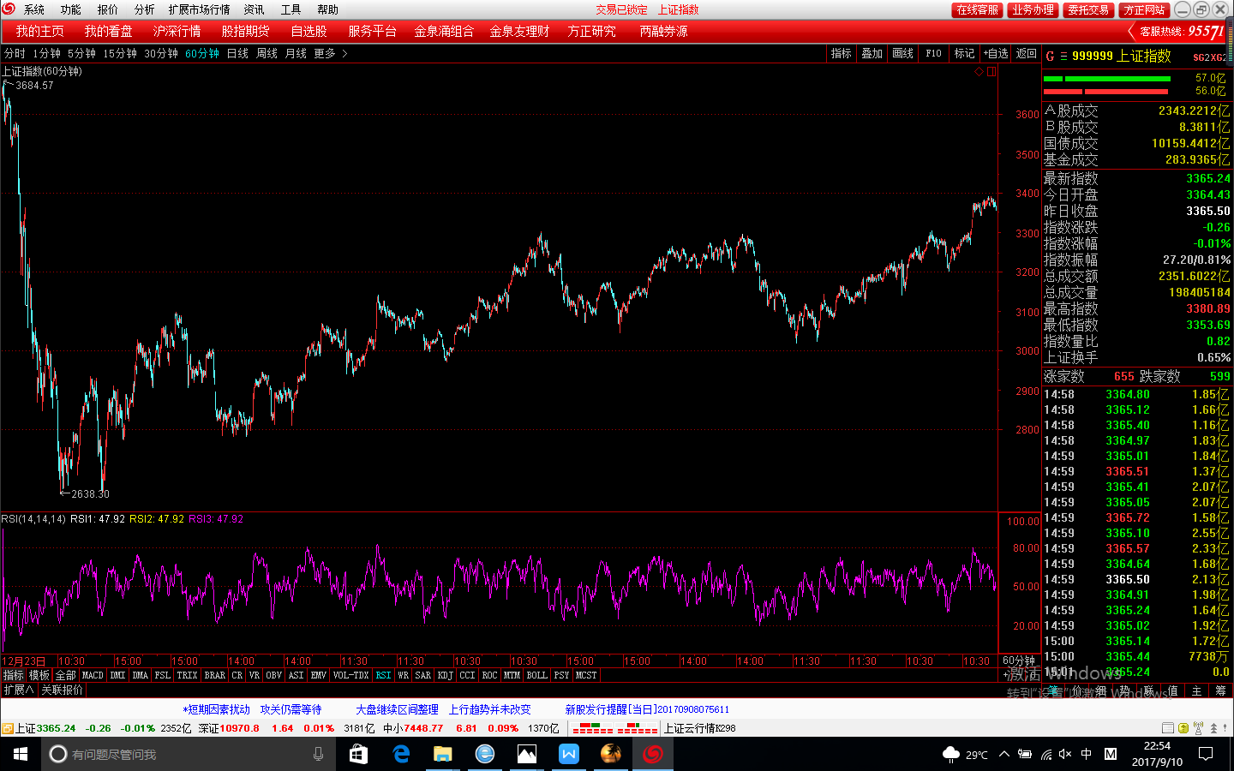Open the 报价 menu

pyautogui.click(x=108, y=9)
